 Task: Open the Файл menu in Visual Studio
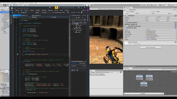point(12,10)
